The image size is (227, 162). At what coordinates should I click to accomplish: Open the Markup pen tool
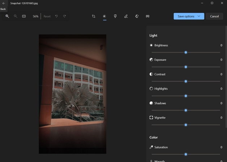point(126,16)
